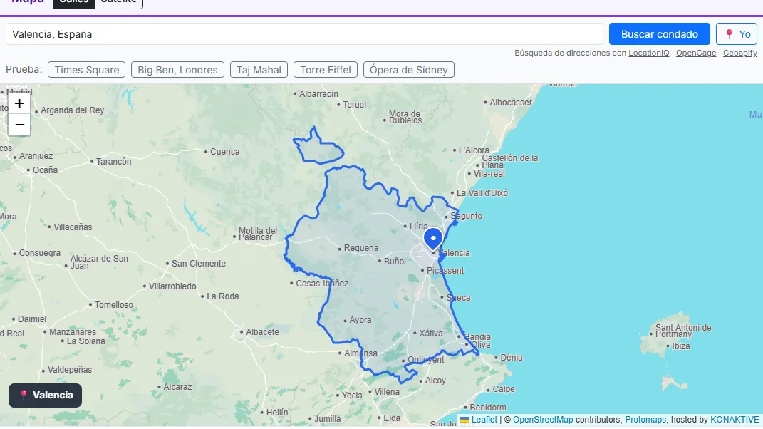This screenshot has height=429, width=763.
Task: Select the Tomelloso label on the map
Action: click(114, 305)
